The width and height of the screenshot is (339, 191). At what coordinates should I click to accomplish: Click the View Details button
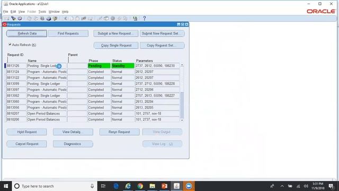[73, 132]
